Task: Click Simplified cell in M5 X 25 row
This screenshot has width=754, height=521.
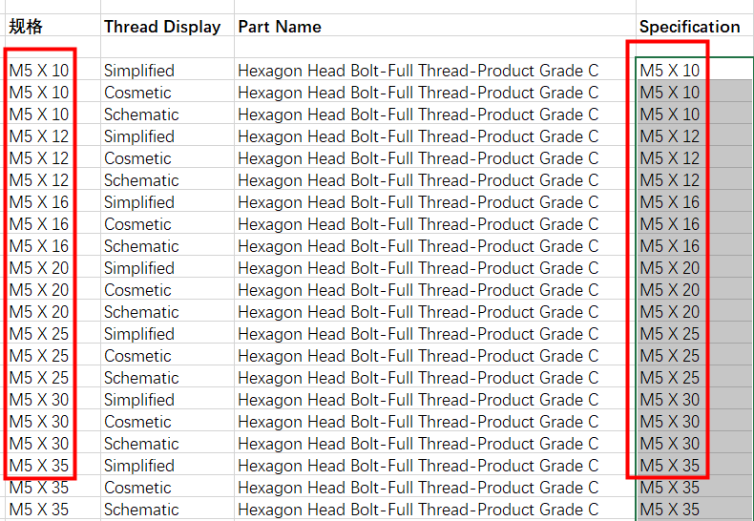Action: [167, 334]
